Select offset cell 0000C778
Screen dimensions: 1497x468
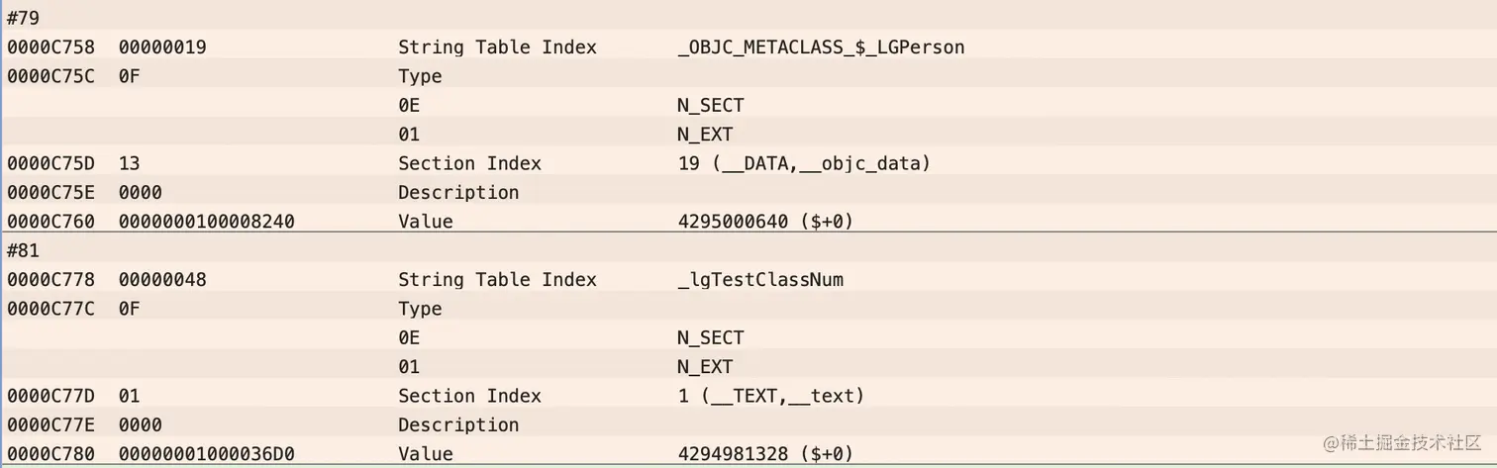point(50,279)
